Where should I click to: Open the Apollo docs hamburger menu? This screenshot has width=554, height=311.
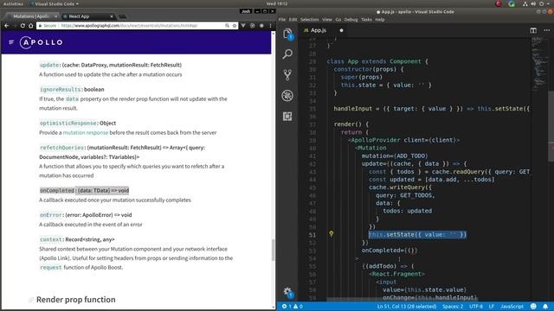point(11,42)
